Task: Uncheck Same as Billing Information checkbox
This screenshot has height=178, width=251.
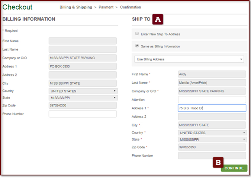Action: (137, 46)
